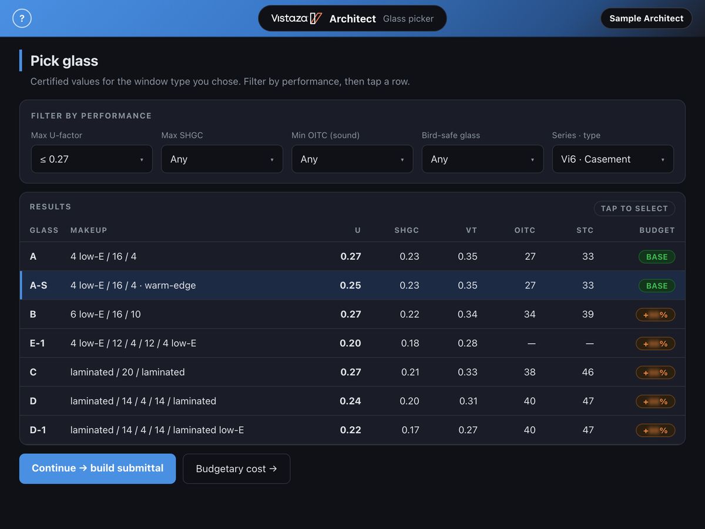Expand the Max SHGC dropdown
Image resolution: width=705 pixels, height=529 pixels.
click(222, 159)
